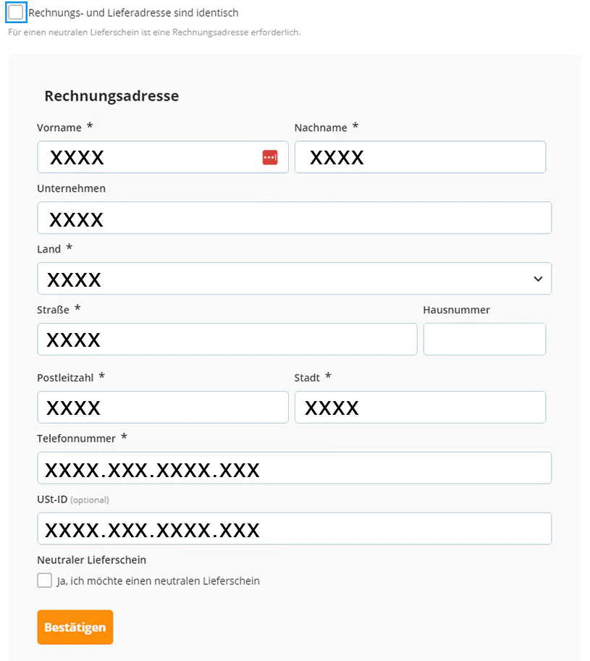Click the 'Neutraler Lieferschein' section label
590x661 pixels.
click(x=91, y=560)
